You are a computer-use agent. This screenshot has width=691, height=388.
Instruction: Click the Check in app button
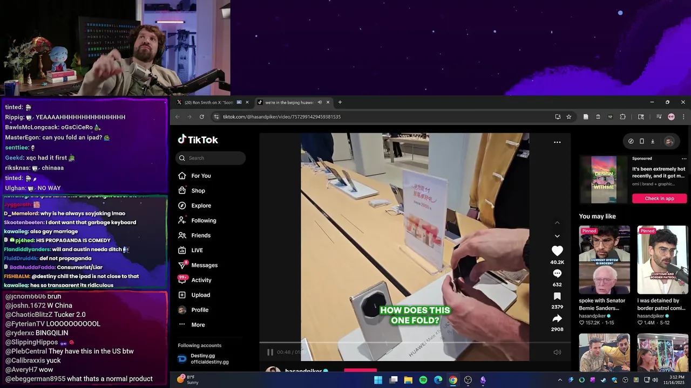click(x=659, y=198)
